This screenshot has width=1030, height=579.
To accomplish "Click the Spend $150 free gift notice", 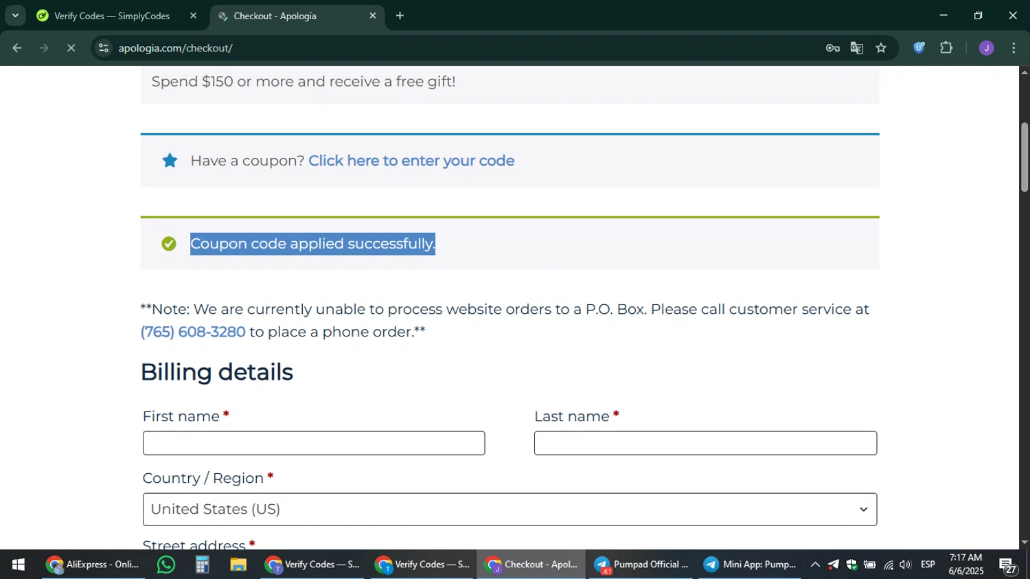I will (304, 82).
